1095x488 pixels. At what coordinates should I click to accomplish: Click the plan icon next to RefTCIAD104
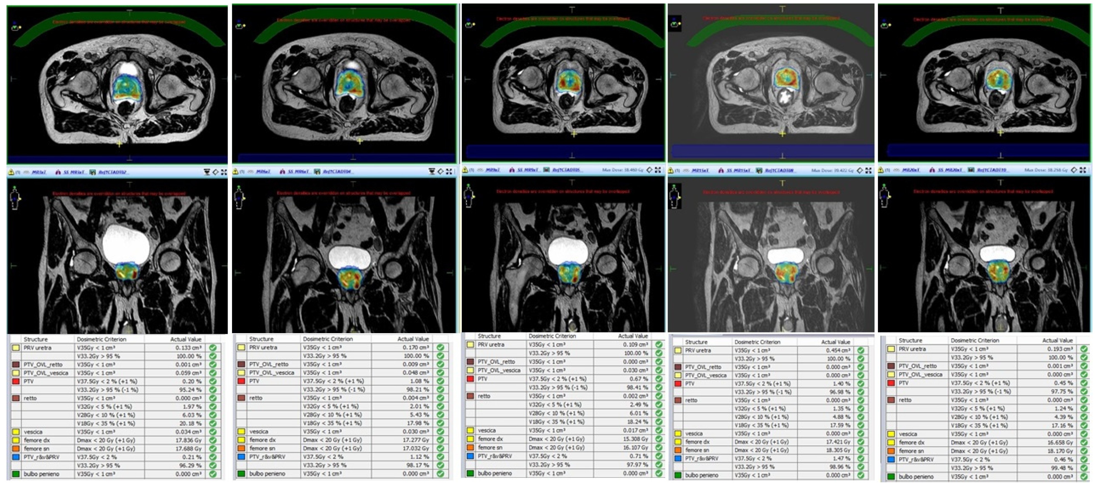point(317,172)
